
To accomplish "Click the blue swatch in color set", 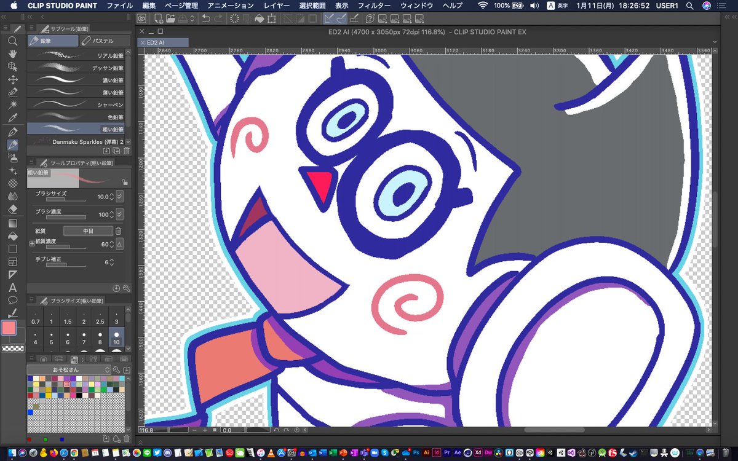I will coord(30,412).
